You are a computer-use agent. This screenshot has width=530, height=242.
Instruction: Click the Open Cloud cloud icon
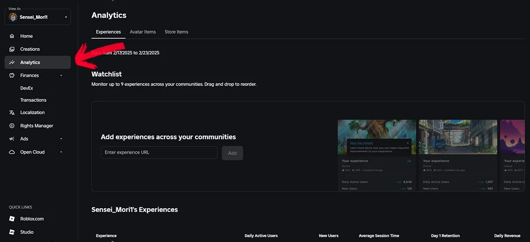pyautogui.click(x=12, y=152)
